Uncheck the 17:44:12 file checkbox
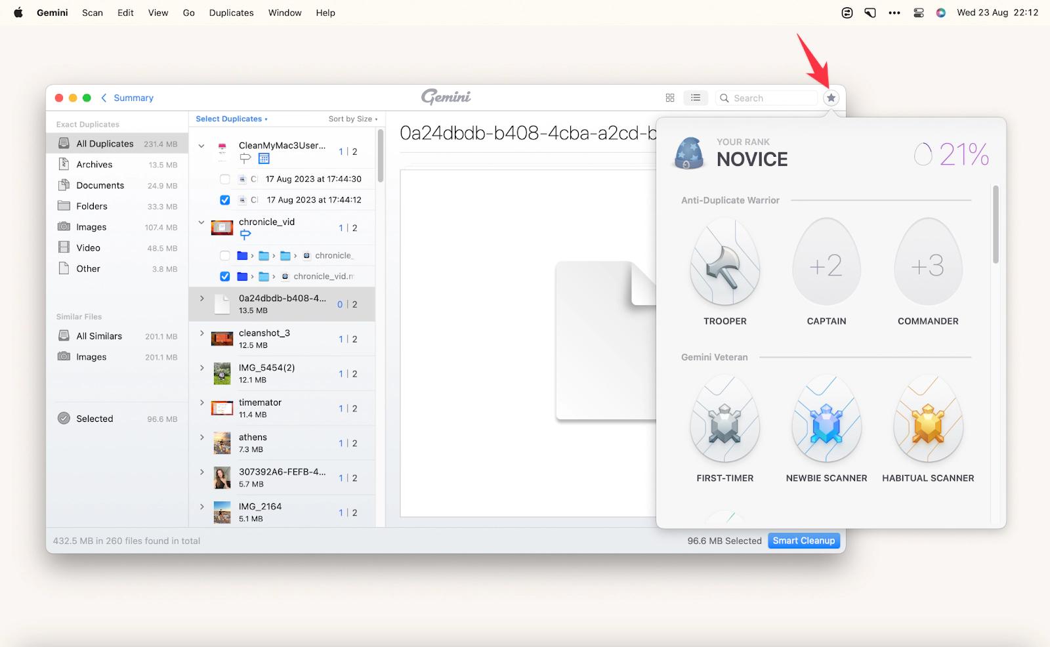Screen dimensions: 1050x647 pyautogui.click(x=225, y=200)
